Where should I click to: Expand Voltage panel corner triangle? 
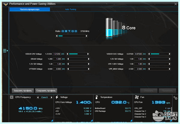(x=91, y=120)
